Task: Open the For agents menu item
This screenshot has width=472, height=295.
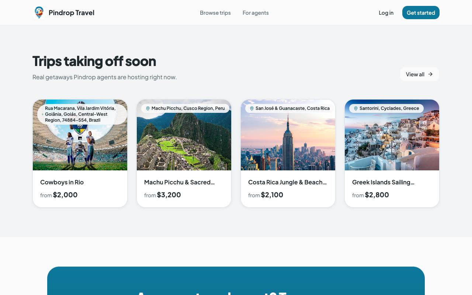Action: tap(256, 13)
